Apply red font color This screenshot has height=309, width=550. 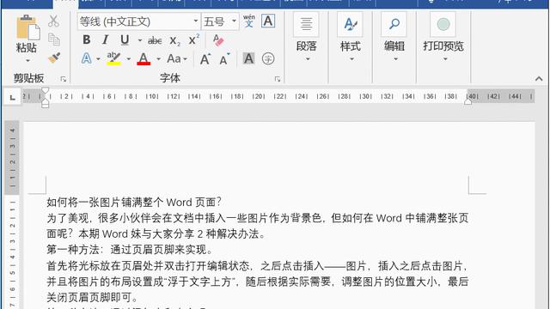coord(144,58)
